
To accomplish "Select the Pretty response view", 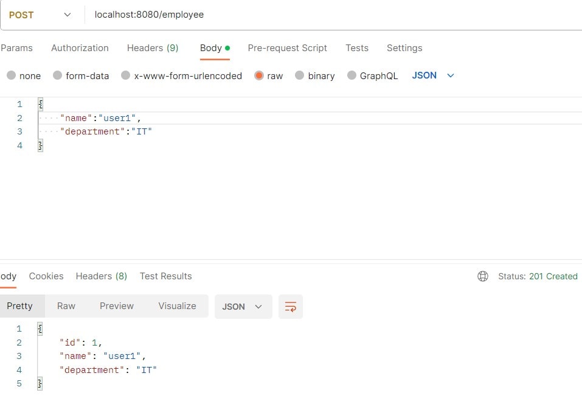I will click(x=20, y=306).
